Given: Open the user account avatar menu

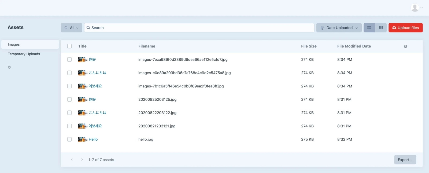Looking at the screenshot, I should [x=416, y=8].
